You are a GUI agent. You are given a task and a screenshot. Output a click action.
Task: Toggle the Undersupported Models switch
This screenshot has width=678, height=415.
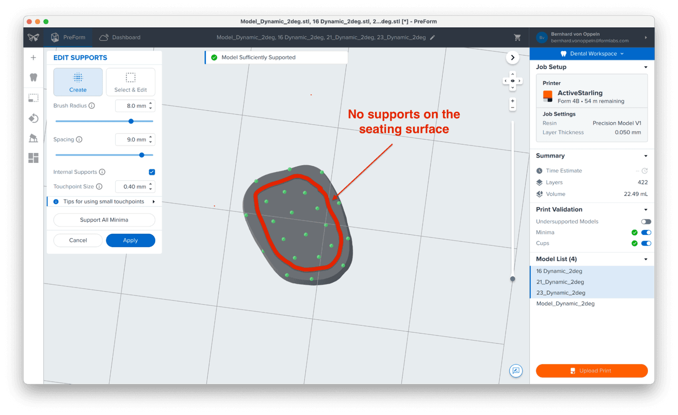tap(646, 221)
